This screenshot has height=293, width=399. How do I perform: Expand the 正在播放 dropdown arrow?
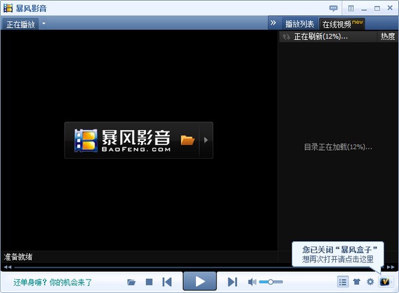44,24
